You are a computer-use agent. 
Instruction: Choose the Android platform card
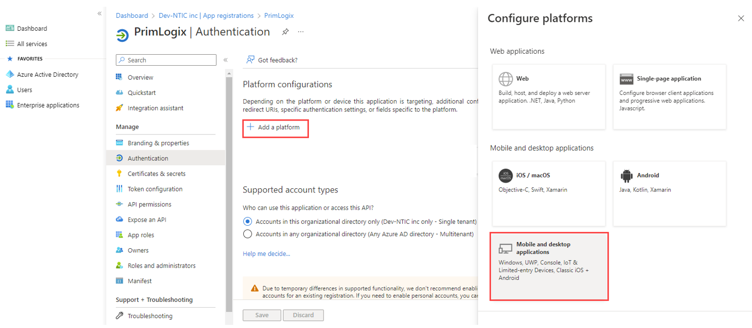670,193
